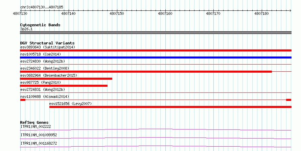Open variant label esv2724830 (Wong2012b)
This screenshot has width=301, height=151.
coord(43,61)
